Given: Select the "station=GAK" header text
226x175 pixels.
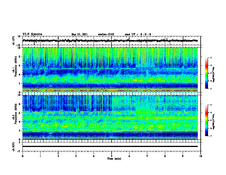Looking at the screenshot, I should 106,34.
